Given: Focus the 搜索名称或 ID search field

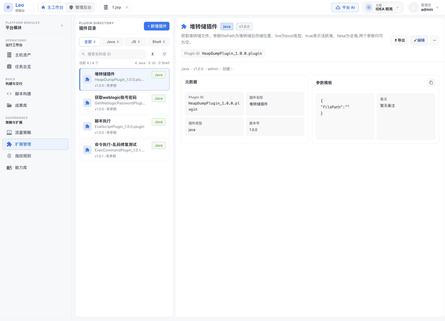Looking at the screenshot, I should click(x=113, y=54).
